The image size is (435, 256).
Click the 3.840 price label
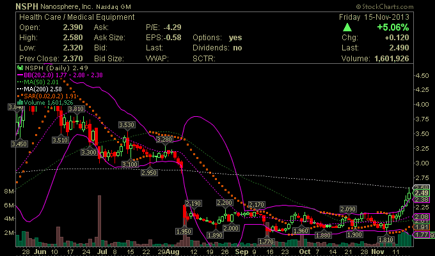16,107
